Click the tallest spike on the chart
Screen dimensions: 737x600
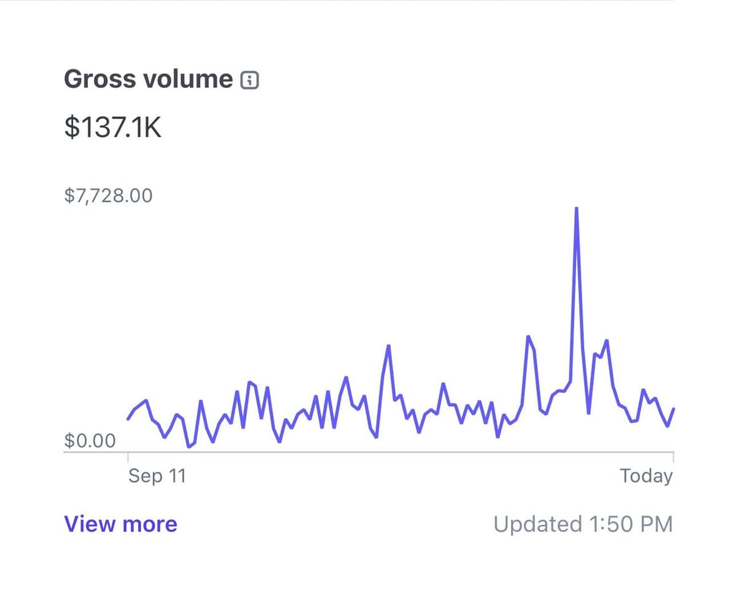[576, 209]
